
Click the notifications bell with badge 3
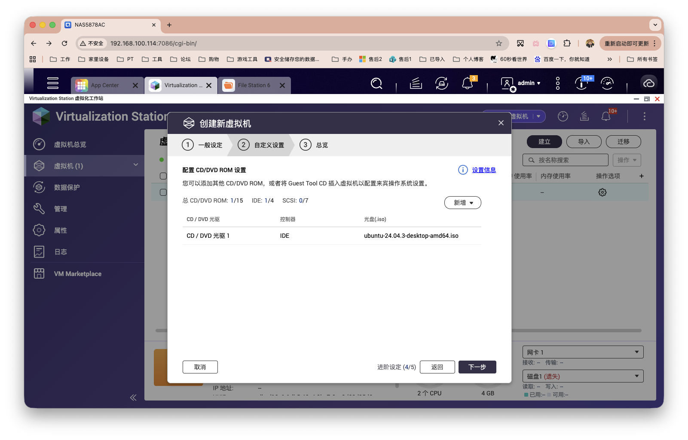[x=468, y=84]
